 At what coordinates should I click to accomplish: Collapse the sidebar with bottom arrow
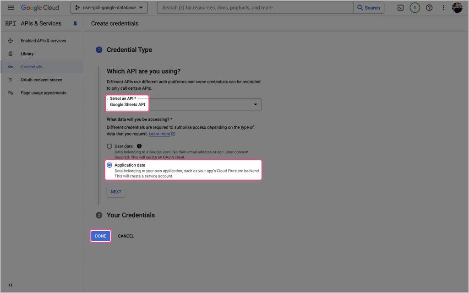[x=10, y=285]
